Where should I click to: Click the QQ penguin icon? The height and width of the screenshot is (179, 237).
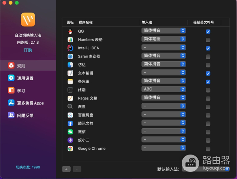point(70,32)
